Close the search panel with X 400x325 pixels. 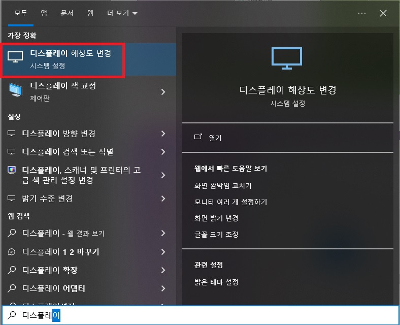tap(383, 13)
